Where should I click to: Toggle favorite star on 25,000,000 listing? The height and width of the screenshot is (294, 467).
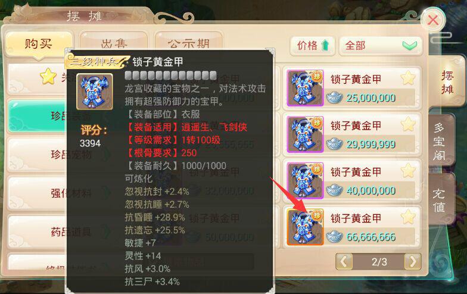tap(408, 79)
